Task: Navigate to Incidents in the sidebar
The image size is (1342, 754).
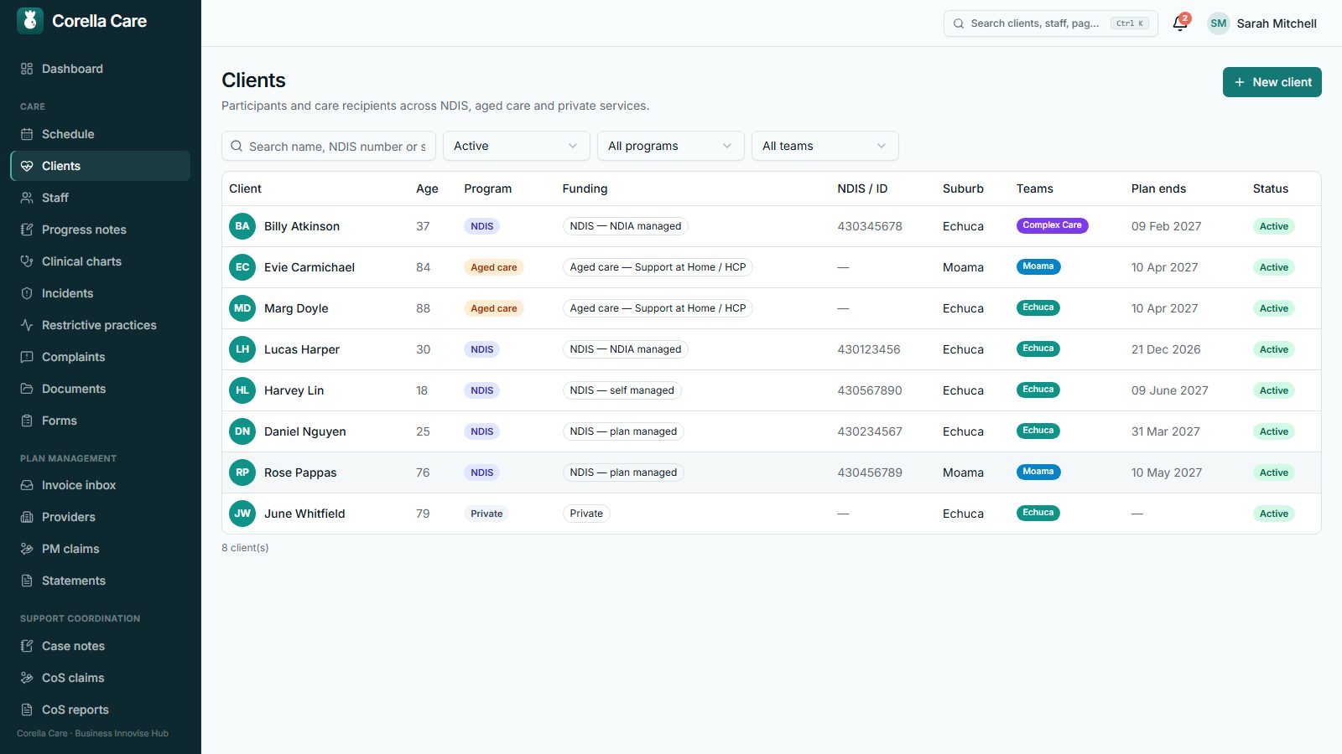Action: click(101, 293)
